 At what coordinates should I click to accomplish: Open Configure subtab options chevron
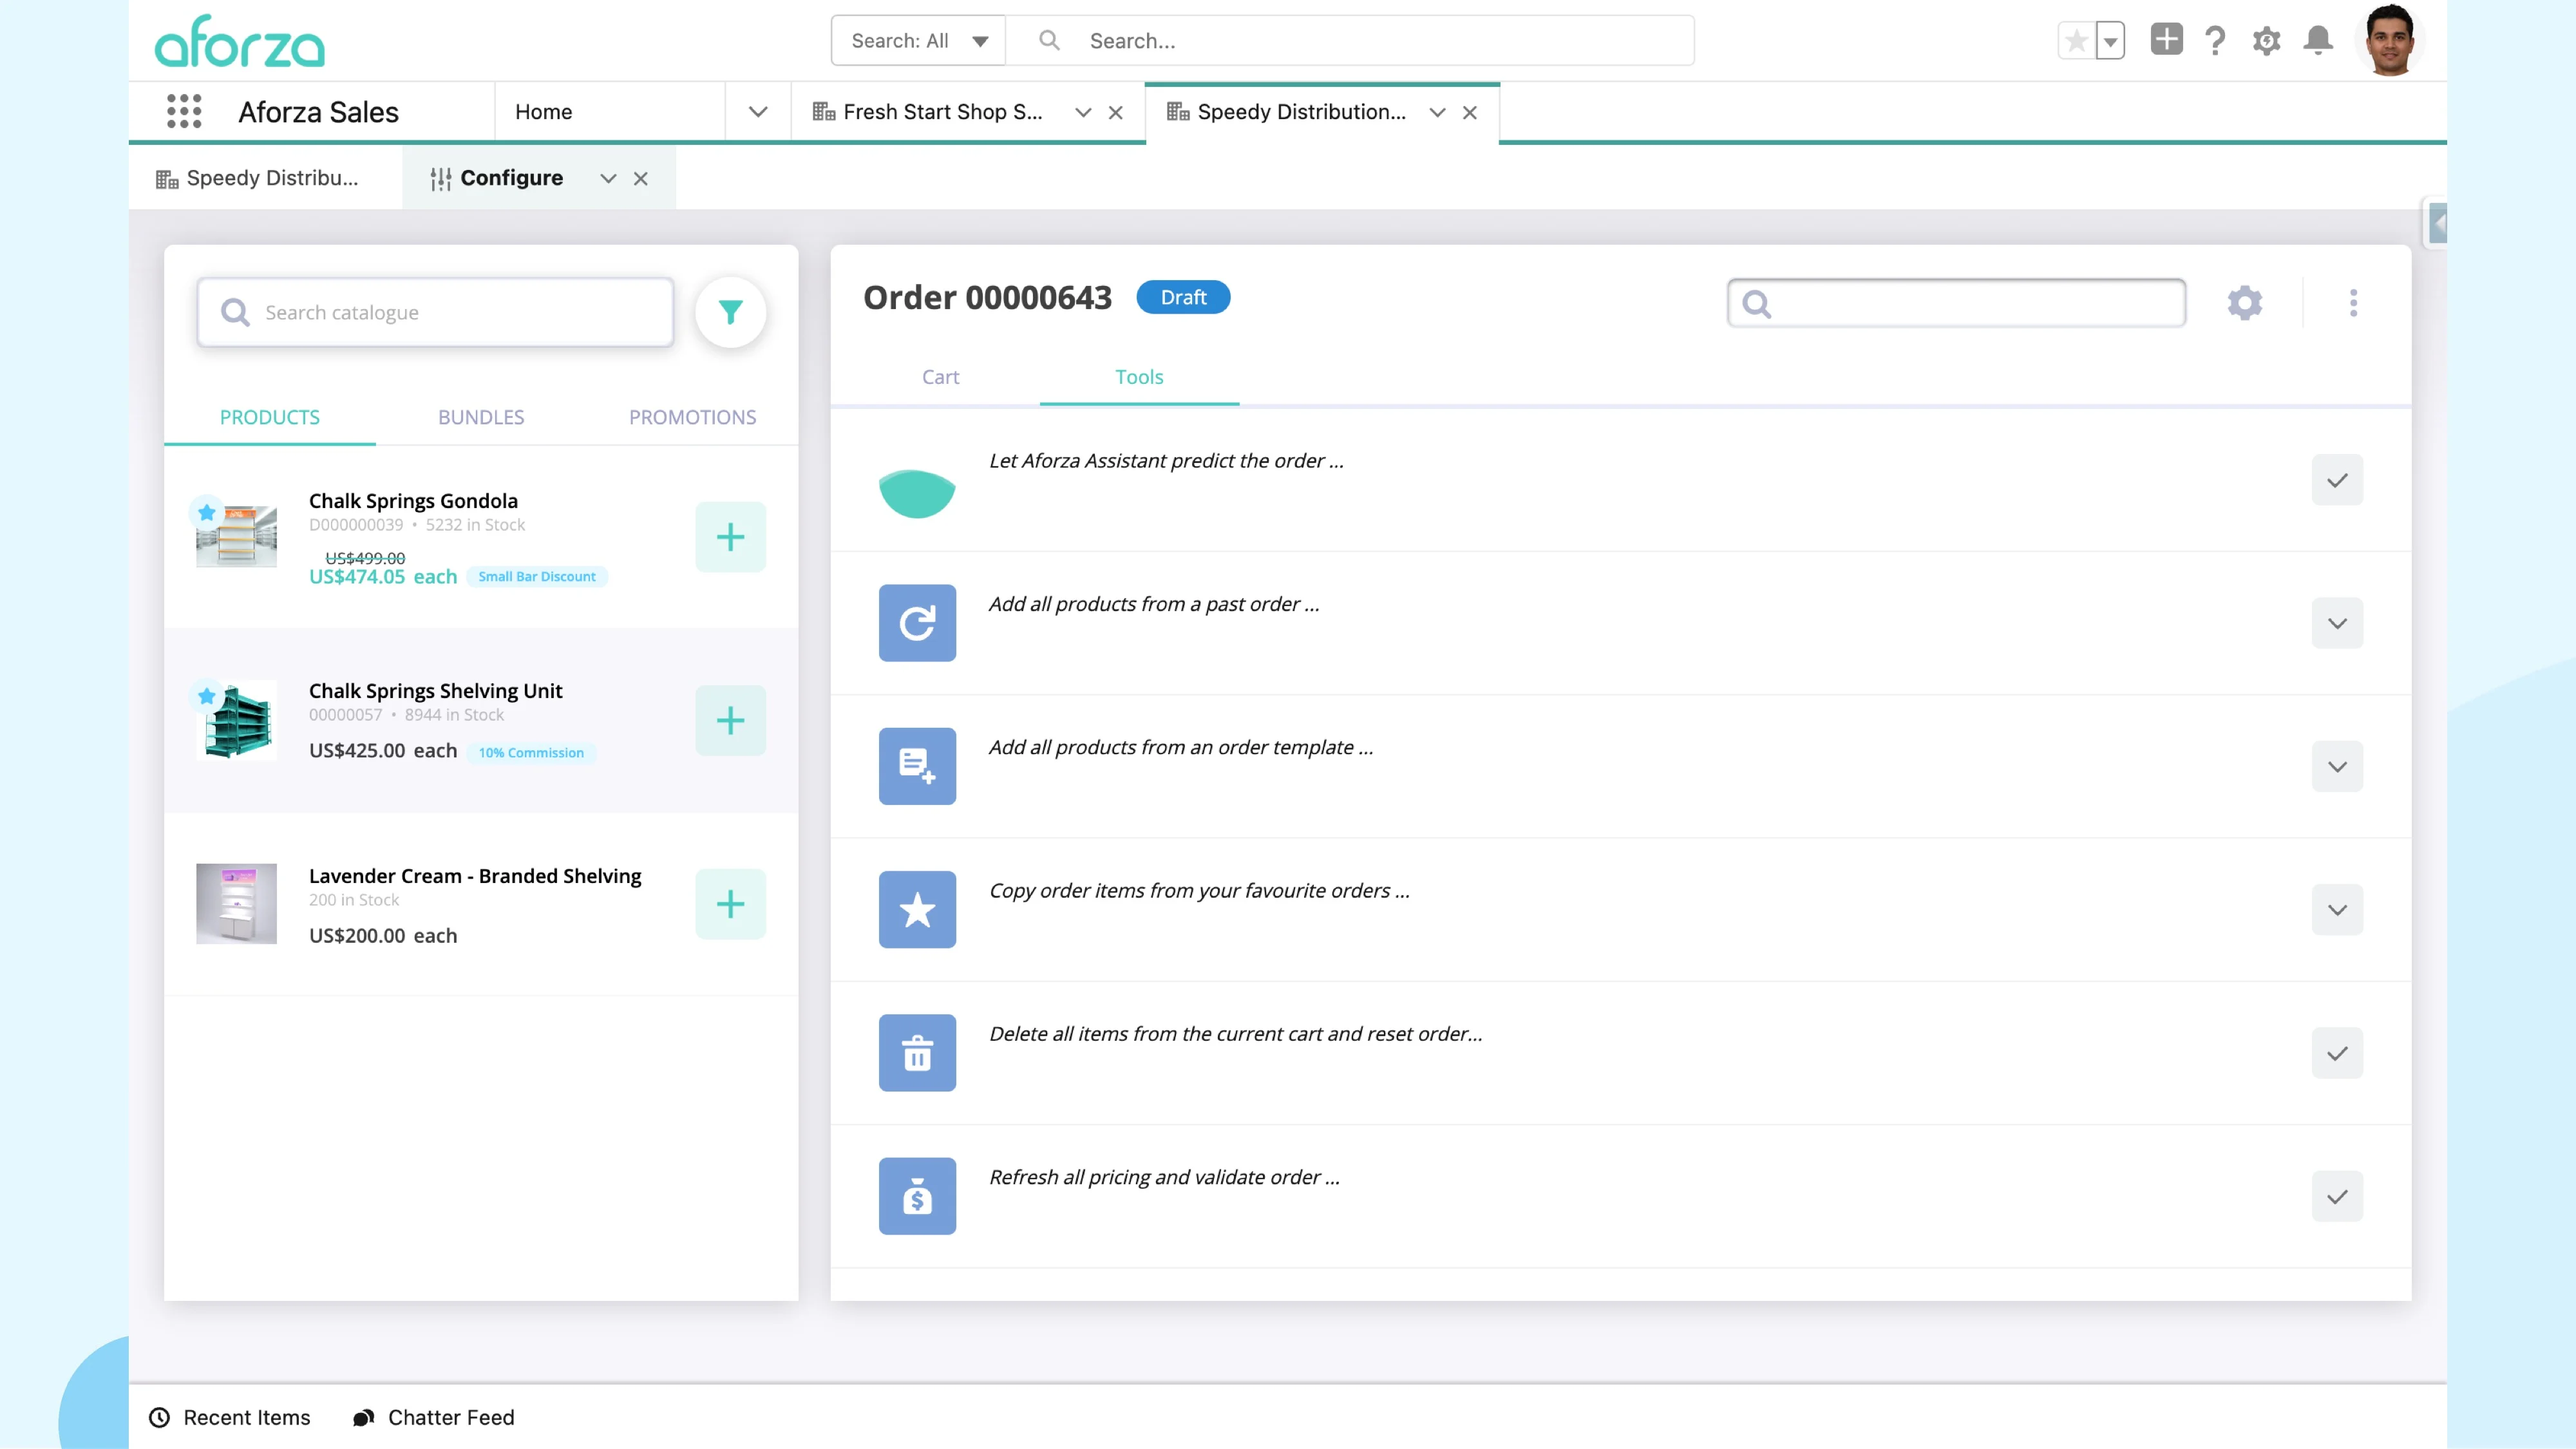[x=608, y=179]
